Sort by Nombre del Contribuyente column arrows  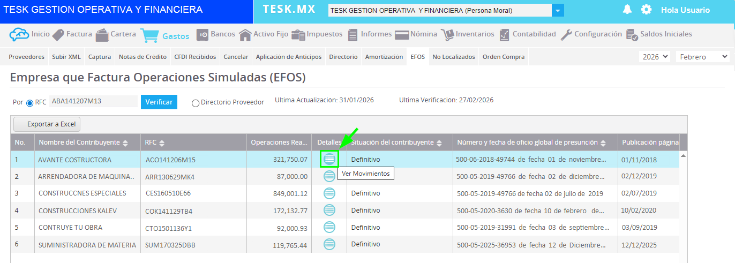click(125, 143)
